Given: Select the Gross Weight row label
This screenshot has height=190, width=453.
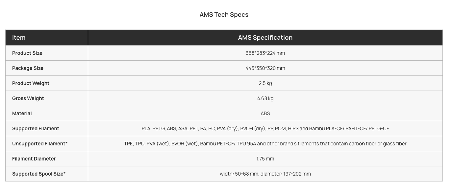Looking at the screenshot, I should 28,98.
